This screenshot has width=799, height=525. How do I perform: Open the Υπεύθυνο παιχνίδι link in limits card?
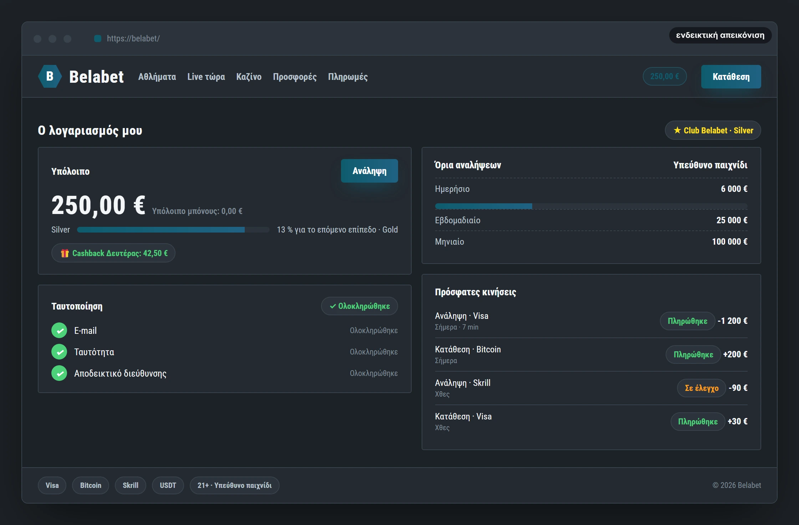click(710, 165)
